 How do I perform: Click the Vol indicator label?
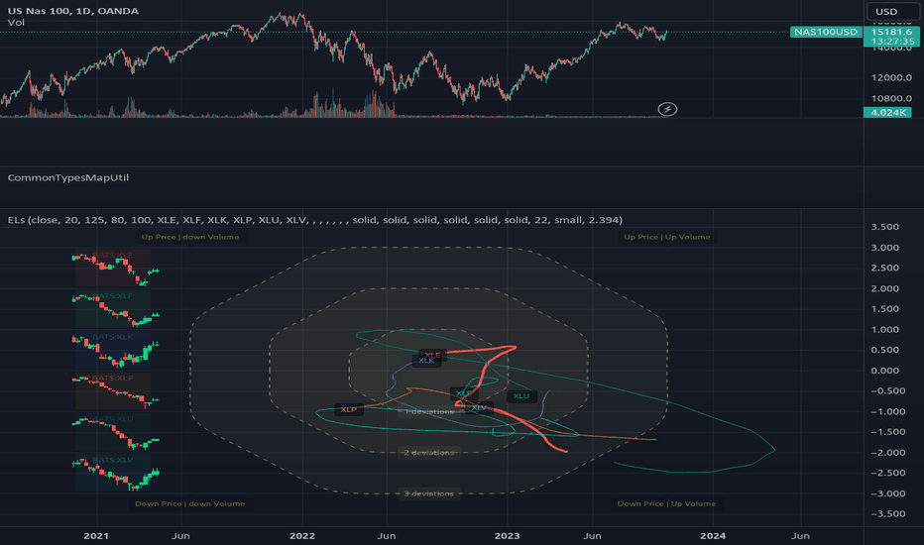16,23
